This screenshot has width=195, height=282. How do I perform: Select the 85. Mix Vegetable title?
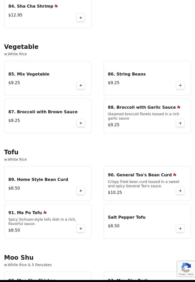coord(29,74)
